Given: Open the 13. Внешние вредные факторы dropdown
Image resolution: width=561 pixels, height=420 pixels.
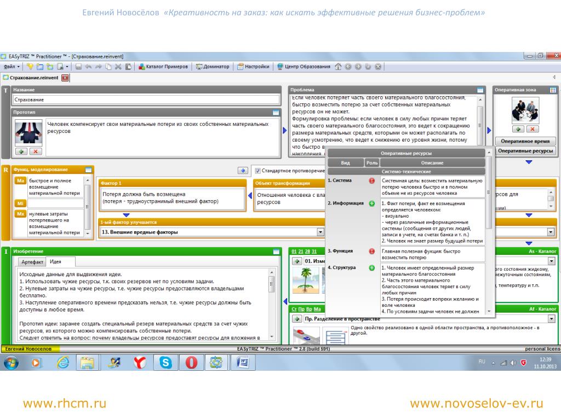Looking at the screenshot, I should tap(320, 232).
